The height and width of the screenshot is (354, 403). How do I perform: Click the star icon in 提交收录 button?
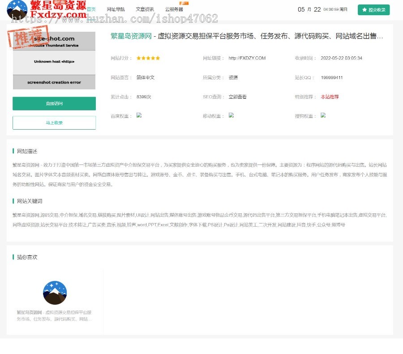point(364,10)
